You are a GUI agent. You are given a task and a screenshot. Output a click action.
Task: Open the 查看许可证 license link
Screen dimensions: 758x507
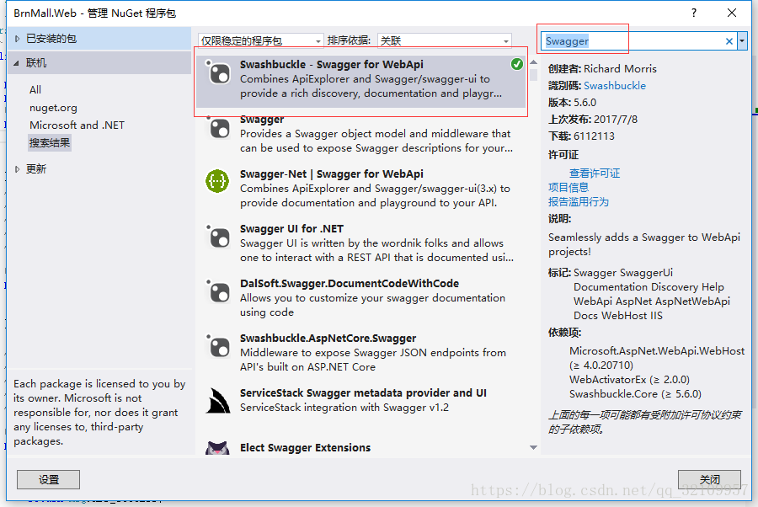tap(595, 173)
